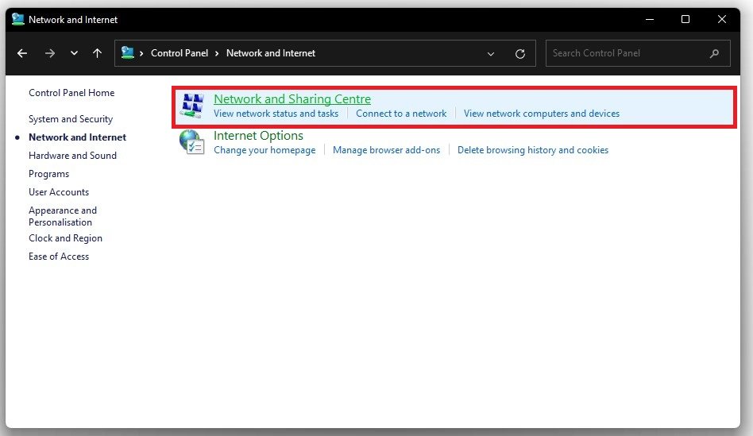The image size is (753, 436).
Task: Focus the Search Control Panel field
Action: 638,53
